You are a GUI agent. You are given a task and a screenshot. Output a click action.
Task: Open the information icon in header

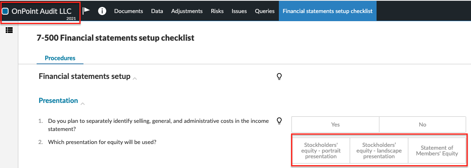tap(102, 11)
